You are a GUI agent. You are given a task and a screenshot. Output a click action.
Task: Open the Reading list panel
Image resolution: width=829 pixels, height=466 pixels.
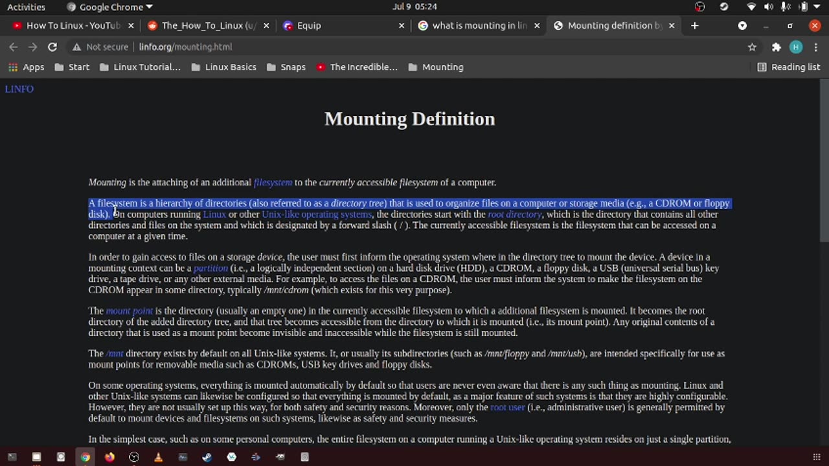(x=788, y=67)
